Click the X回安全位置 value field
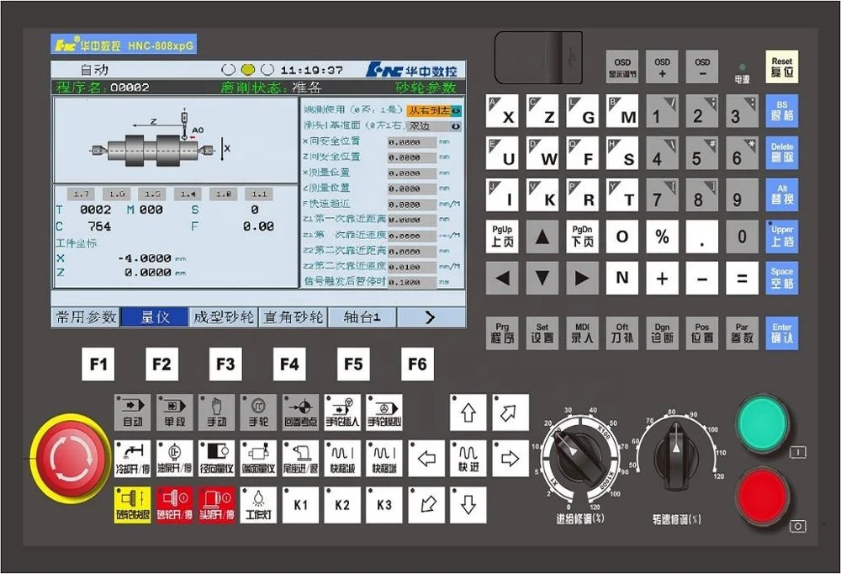The image size is (841, 574). [411, 141]
